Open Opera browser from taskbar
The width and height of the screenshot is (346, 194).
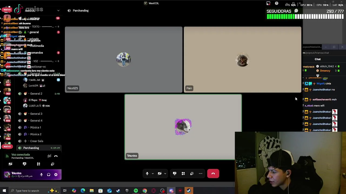click(154, 191)
